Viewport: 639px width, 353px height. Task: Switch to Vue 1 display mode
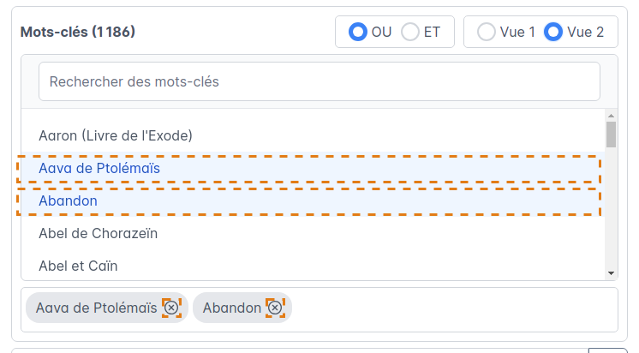click(486, 33)
